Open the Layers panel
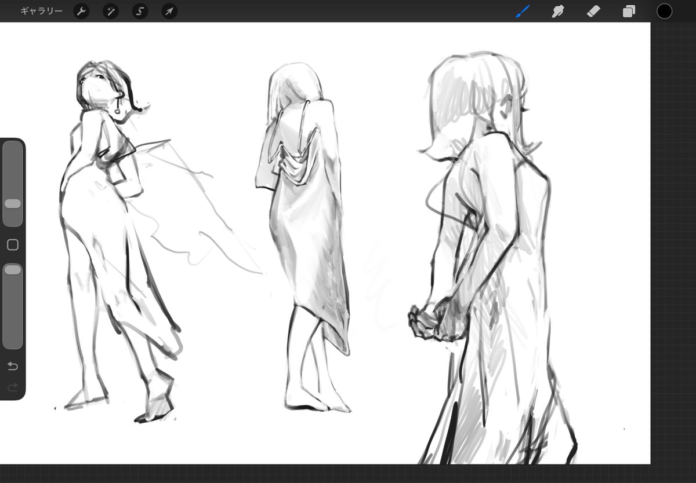 pyautogui.click(x=629, y=11)
